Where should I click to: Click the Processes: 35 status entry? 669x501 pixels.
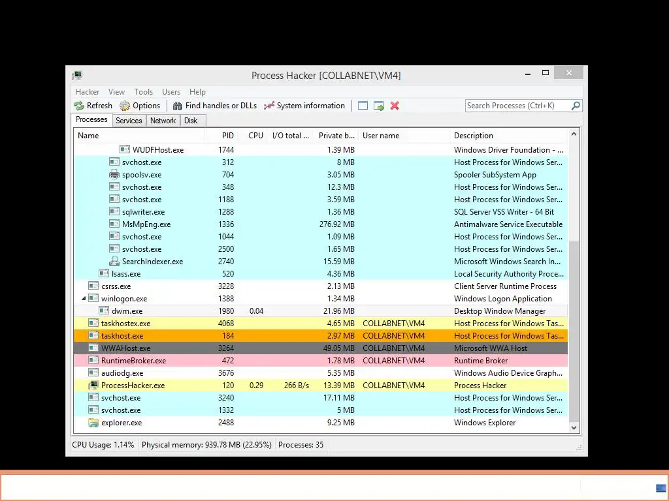(301, 445)
